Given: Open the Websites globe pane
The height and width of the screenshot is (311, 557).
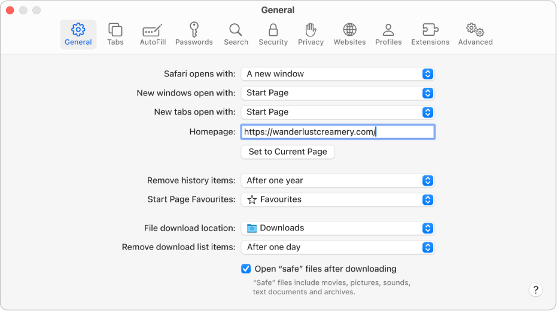Looking at the screenshot, I should click(x=349, y=34).
